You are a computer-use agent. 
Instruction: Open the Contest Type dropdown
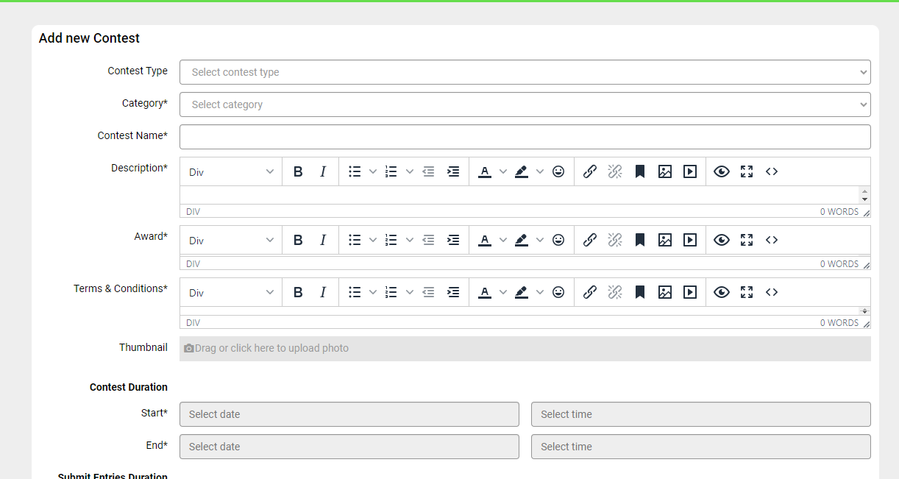coord(525,72)
